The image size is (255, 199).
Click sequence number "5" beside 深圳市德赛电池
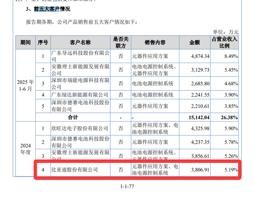click(x=43, y=106)
